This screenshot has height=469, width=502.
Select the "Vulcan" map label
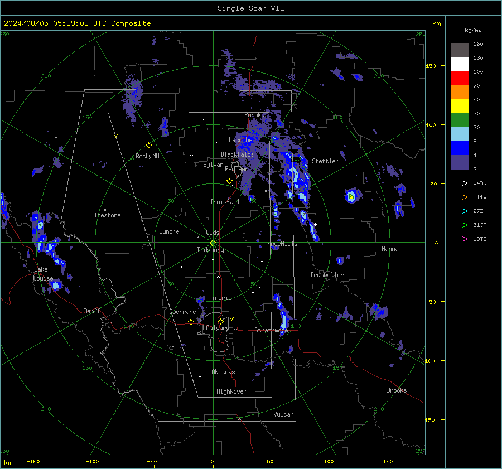point(283,414)
